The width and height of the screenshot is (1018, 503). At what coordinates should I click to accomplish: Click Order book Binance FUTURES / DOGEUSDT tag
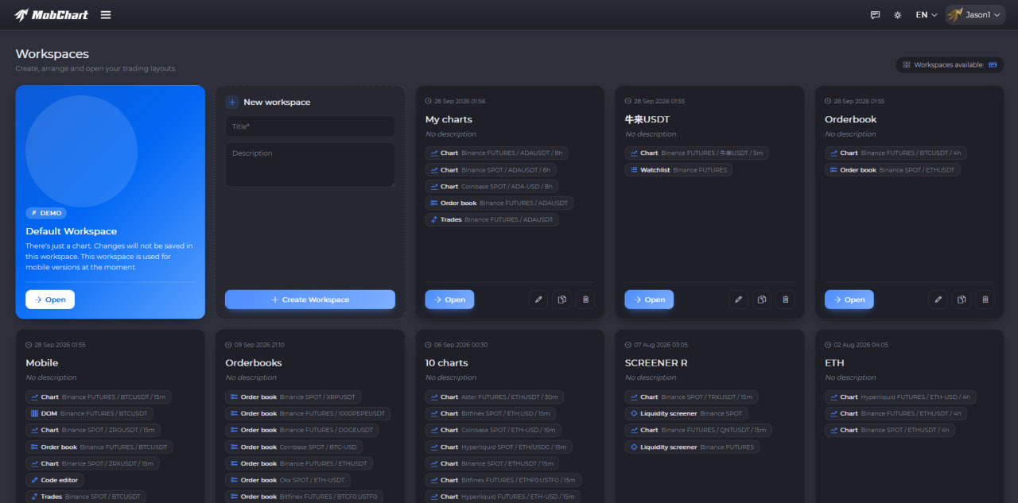click(x=301, y=430)
